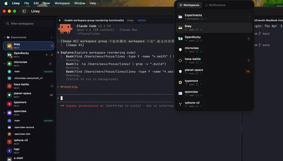This screenshot has width=283, height=161.
Task: Select the microclaw shield icon in sidebar
Action: click(10, 64)
